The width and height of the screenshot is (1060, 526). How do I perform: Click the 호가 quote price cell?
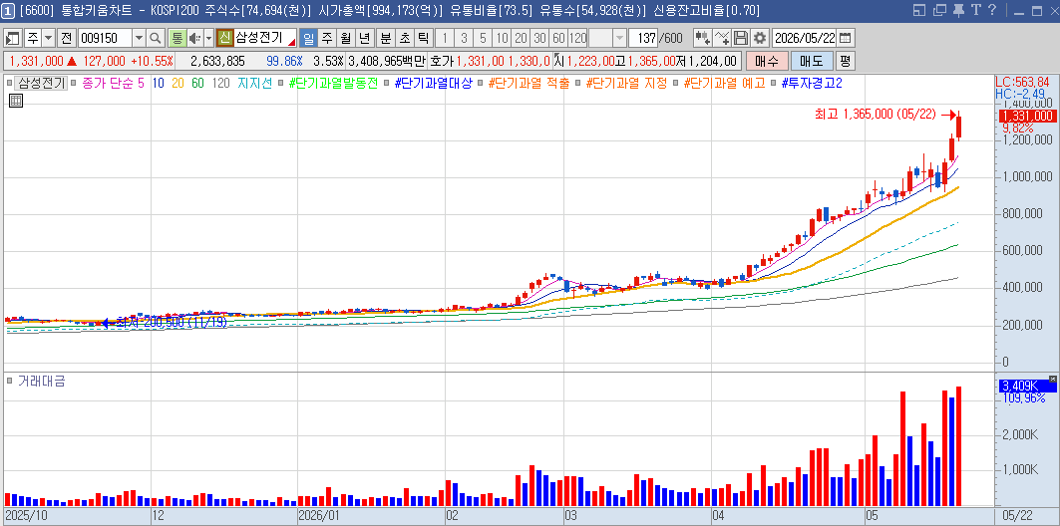click(x=491, y=61)
